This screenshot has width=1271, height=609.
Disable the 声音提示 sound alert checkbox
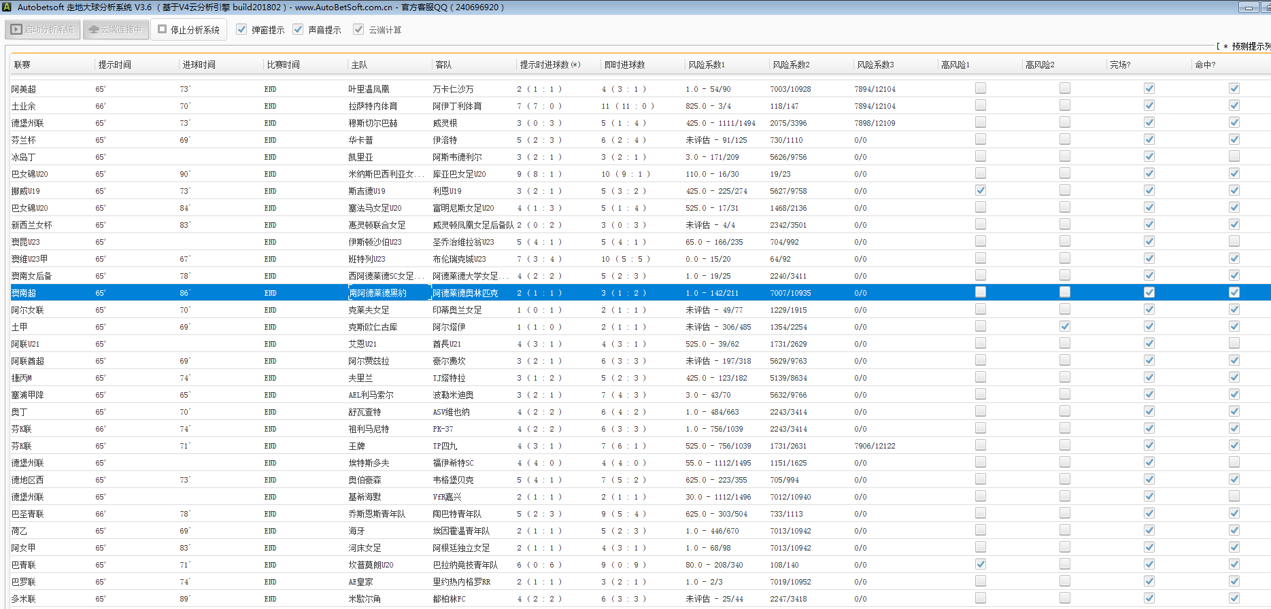tap(298, 30)
